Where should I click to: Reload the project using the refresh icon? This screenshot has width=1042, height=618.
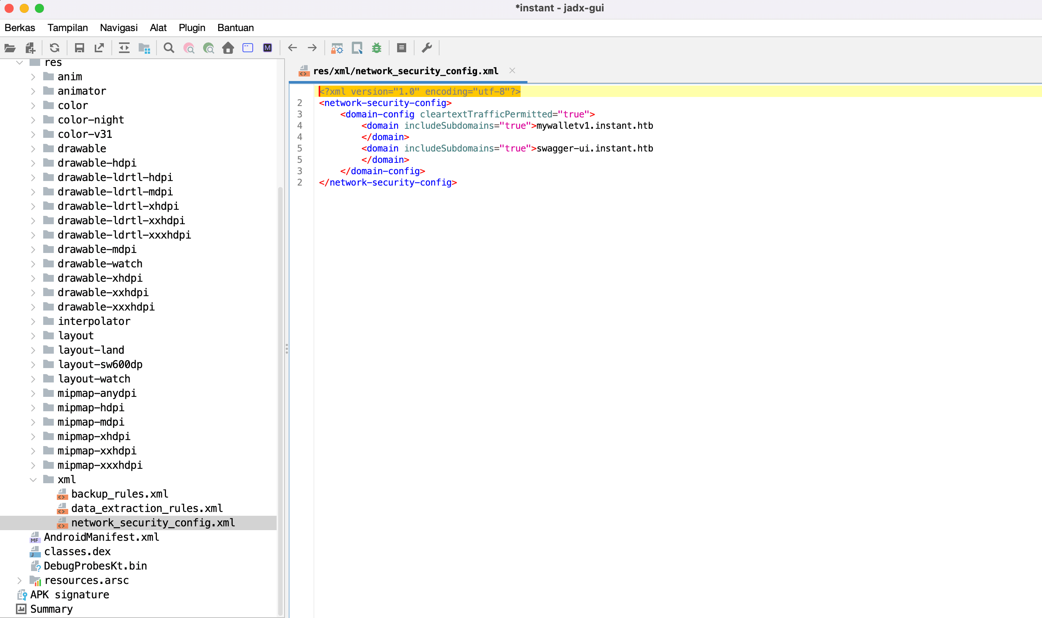coord(55,48)
